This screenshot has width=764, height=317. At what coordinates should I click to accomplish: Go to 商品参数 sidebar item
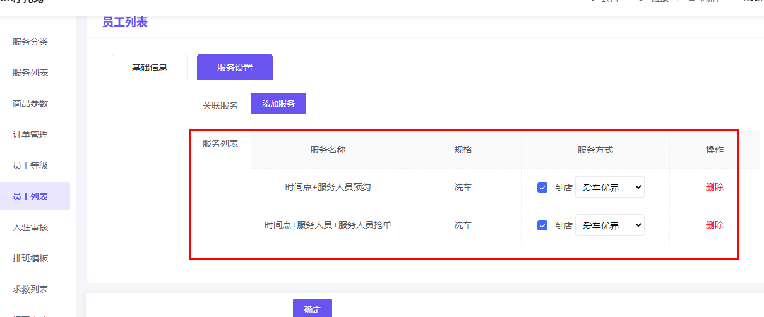pos(30,104)
